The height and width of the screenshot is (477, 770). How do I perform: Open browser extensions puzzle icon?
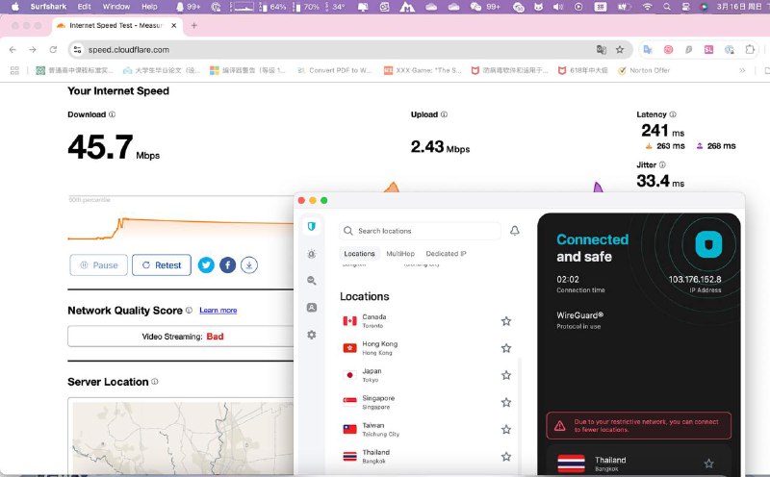click(x=750, y=50)
